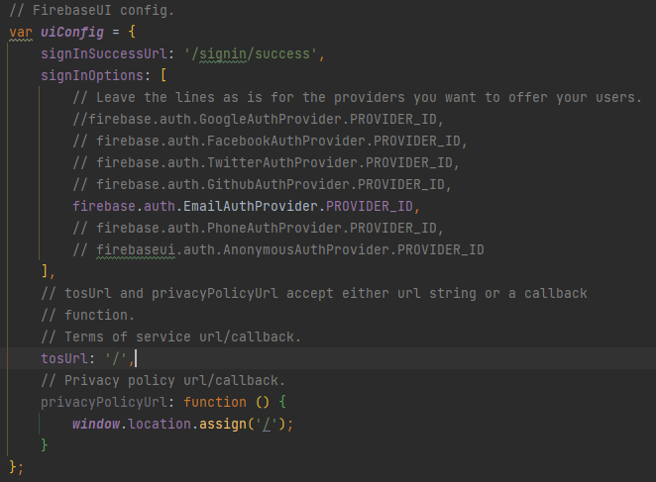Click the commented GoogleAuthProvider line
The image size is (656, 482).
258,119
